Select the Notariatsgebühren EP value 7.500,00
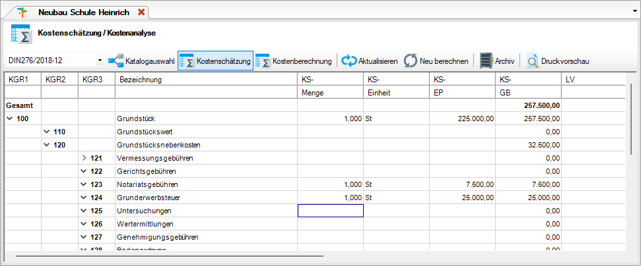 [x=462, y=184]
